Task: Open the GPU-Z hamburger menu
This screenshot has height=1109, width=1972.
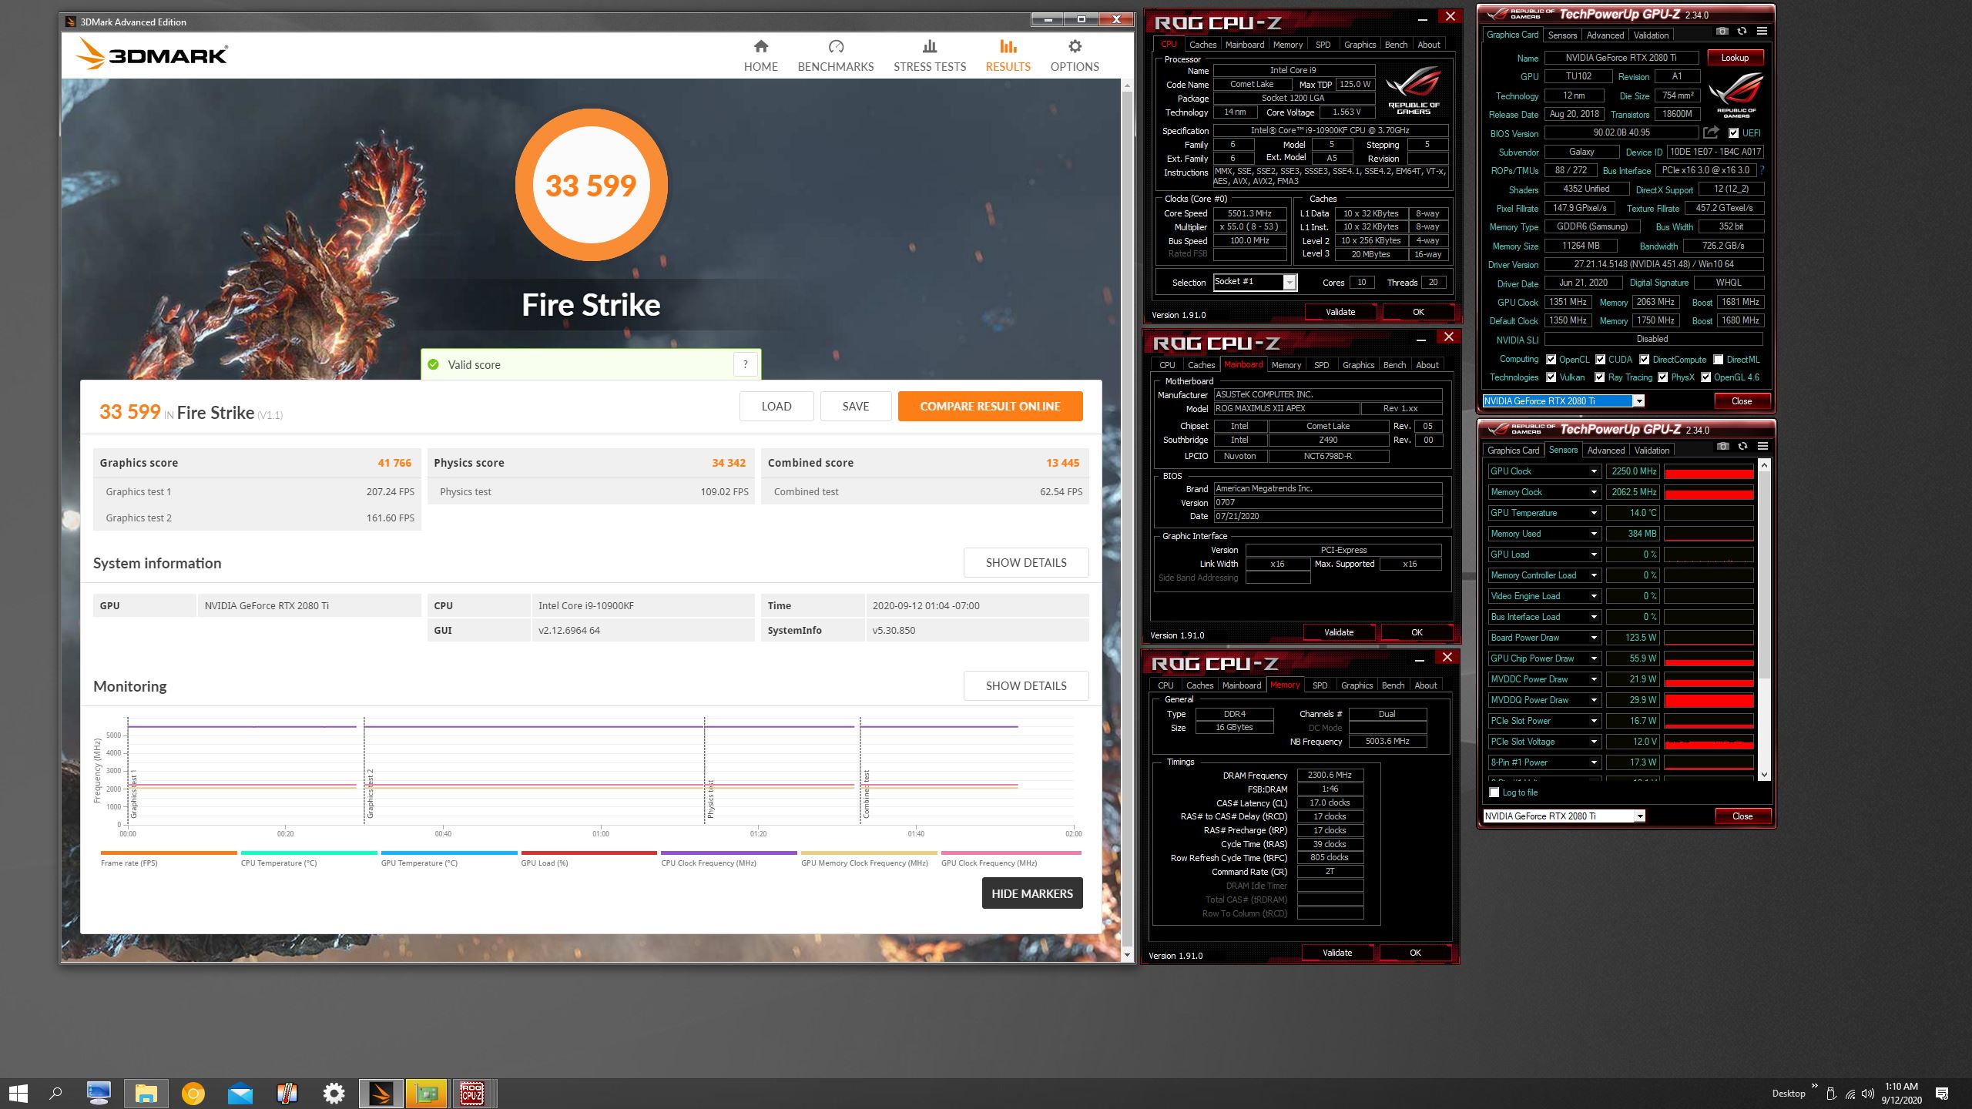Action: (1762, 32)
